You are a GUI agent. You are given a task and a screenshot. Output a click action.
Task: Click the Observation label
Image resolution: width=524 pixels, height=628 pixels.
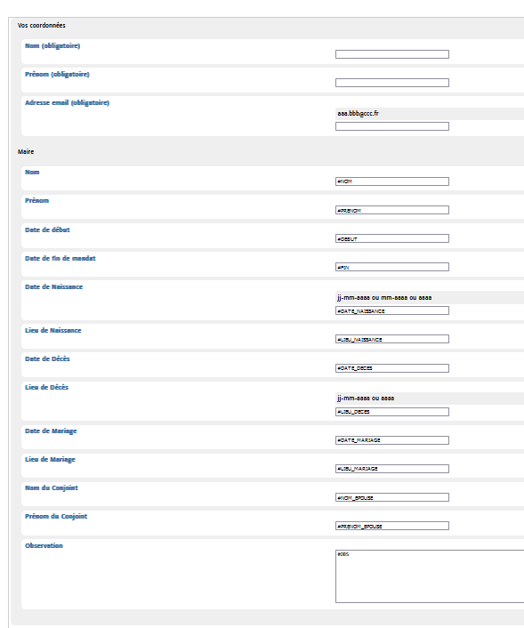point(44,545)
